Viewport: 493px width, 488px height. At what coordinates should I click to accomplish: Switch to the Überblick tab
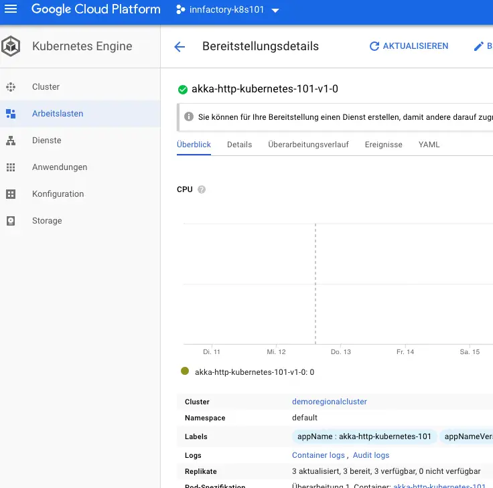[194, 145]
